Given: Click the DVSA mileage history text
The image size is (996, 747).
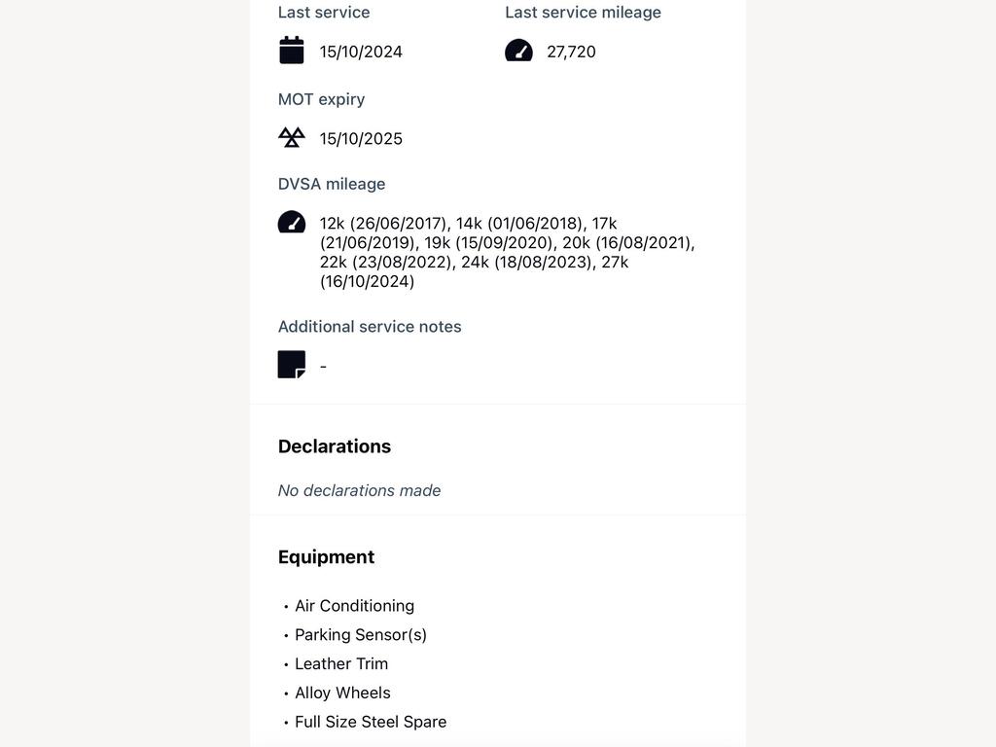Looking at the screenshot, I should click(x=507, y=252).
